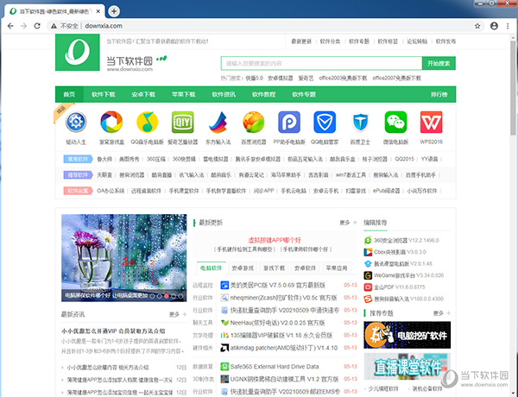Click the address bar showing downxia.com
The image size is (518, 397).
(x=268, y=26)
